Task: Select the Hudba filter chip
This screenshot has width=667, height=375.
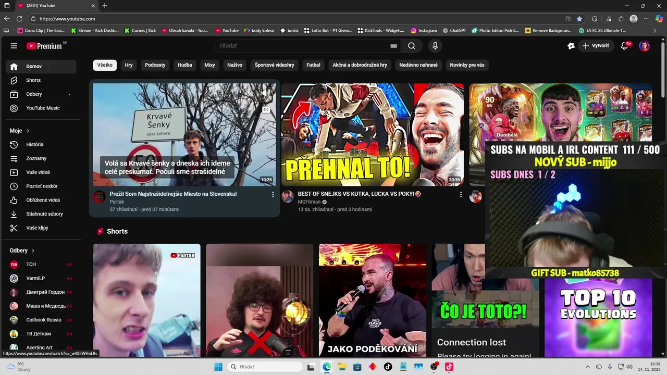Action: [185, 65]
